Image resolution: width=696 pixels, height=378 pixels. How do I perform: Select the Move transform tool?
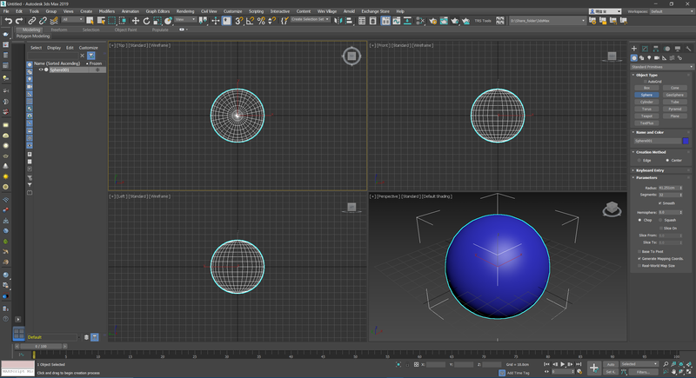[135, 20]
